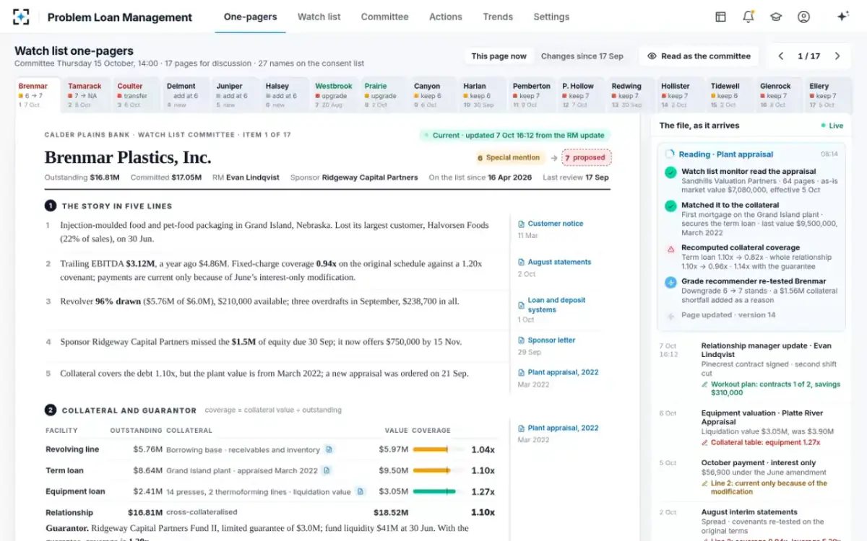Select the Harlan one-pager tab
The image size is (867, 541).
(483, 95)
